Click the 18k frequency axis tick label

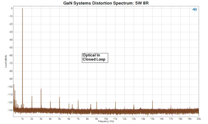[x=180, y=119]
